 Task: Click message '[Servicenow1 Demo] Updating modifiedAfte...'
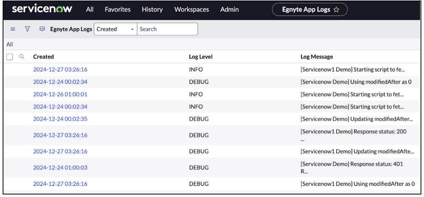click(357, 151)
